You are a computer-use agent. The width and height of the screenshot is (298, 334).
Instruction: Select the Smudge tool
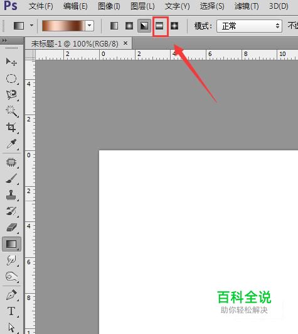pos(11,260)
